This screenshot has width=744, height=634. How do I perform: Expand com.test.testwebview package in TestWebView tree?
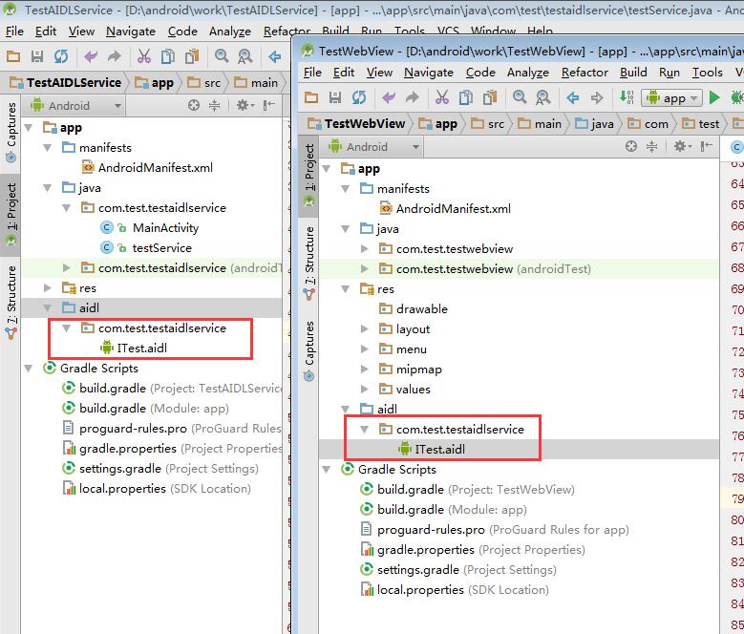(x=365, y=249)
